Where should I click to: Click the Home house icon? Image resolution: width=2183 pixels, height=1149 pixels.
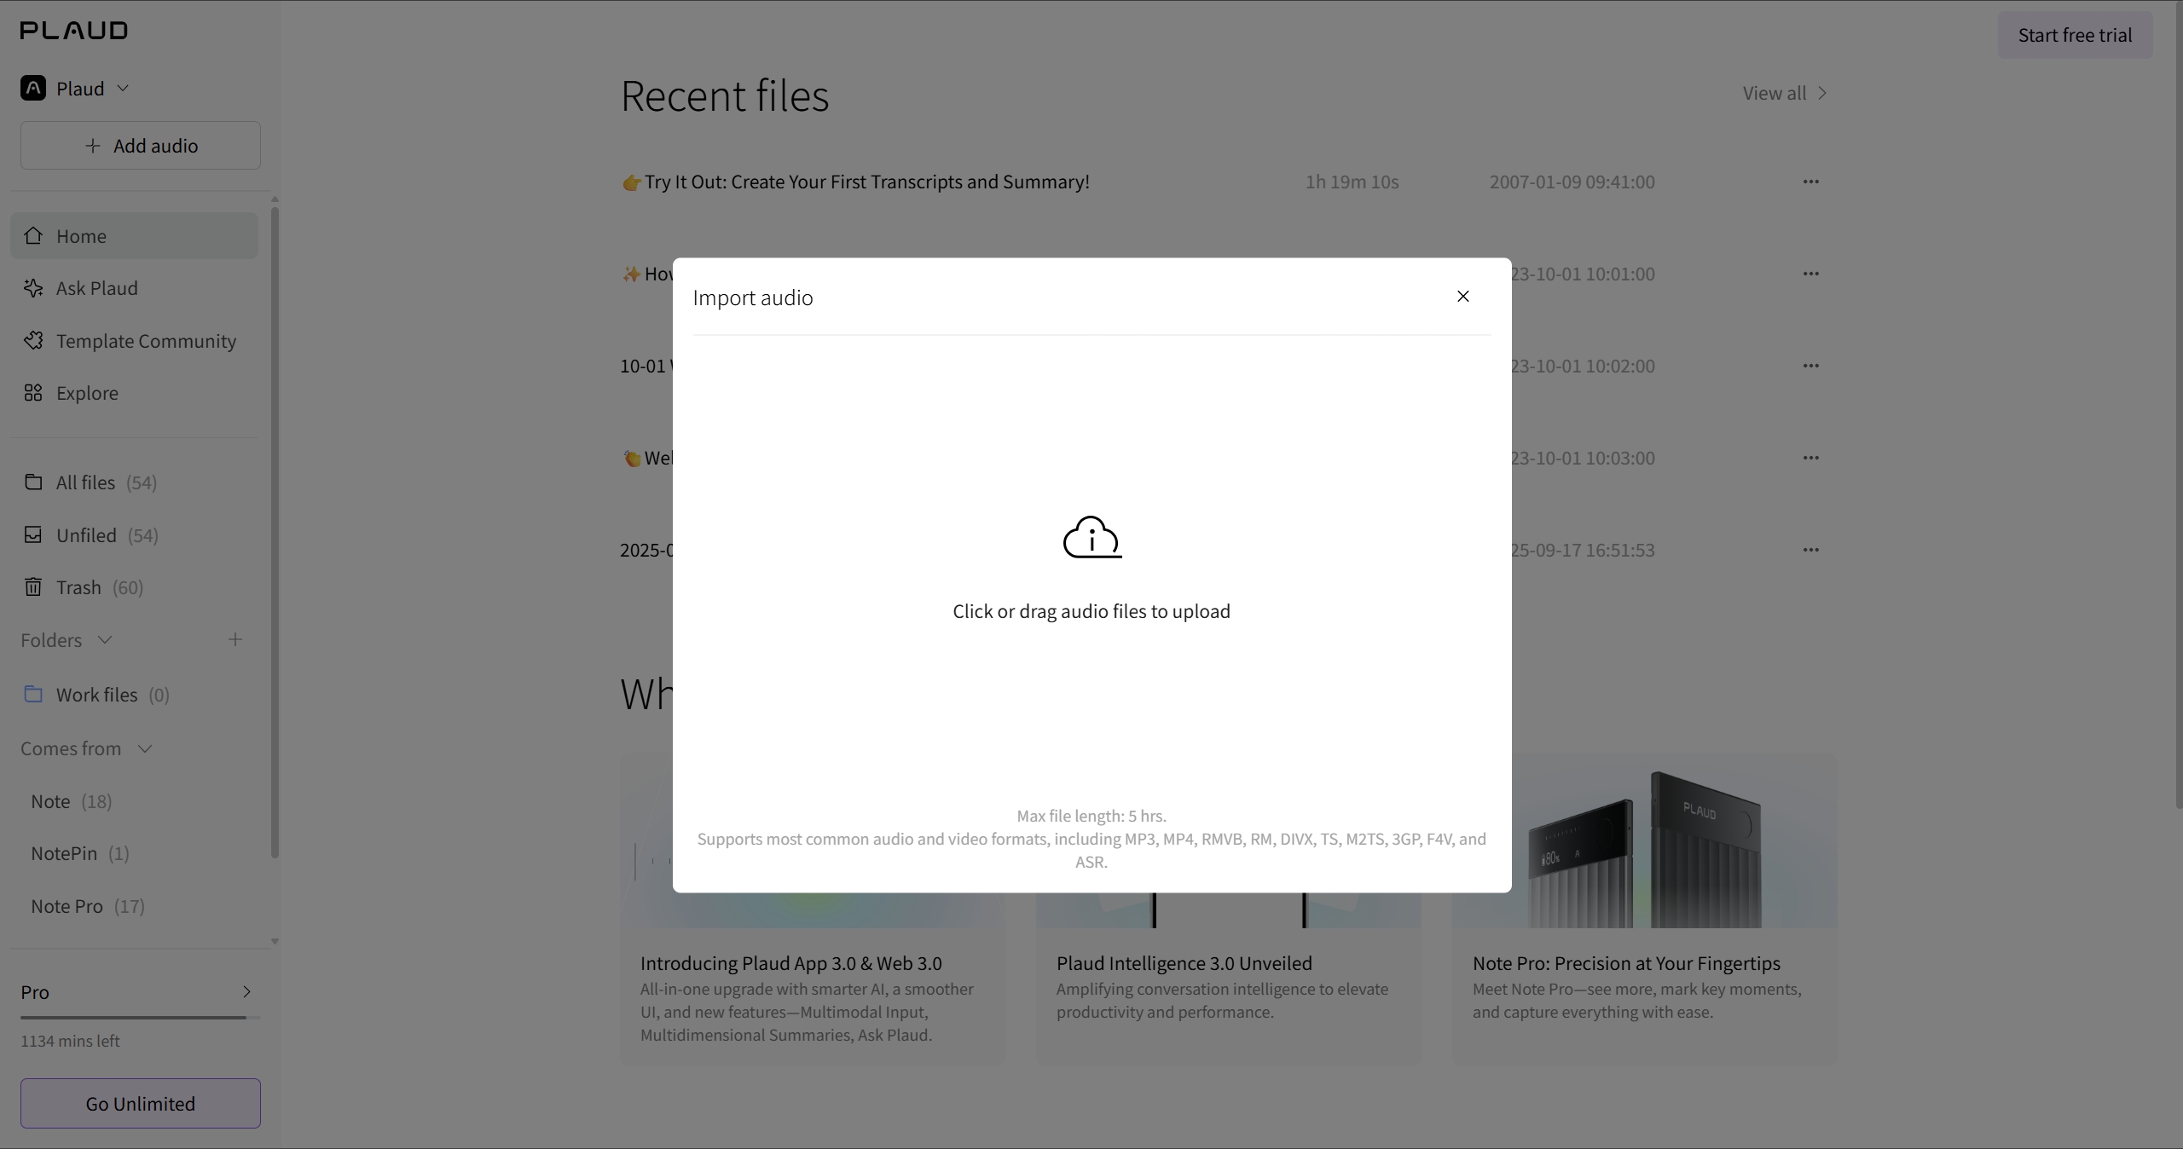[x=33, y=235]
